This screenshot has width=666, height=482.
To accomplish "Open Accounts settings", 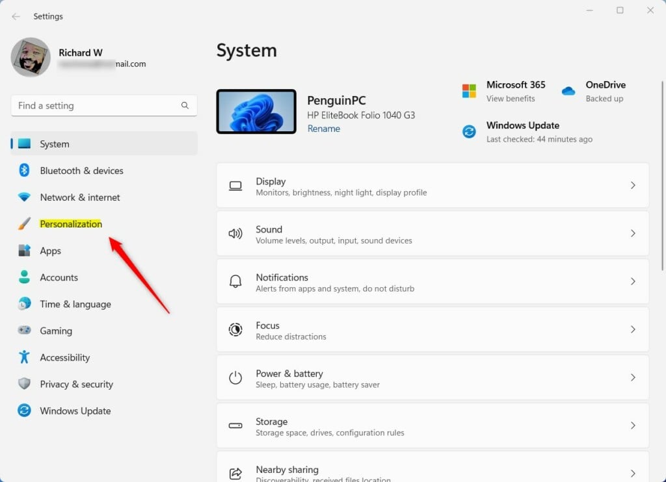I will [104, 277].
